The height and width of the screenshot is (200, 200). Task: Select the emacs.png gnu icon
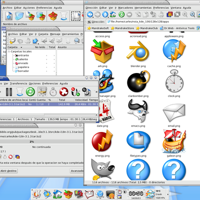(138, 111)
